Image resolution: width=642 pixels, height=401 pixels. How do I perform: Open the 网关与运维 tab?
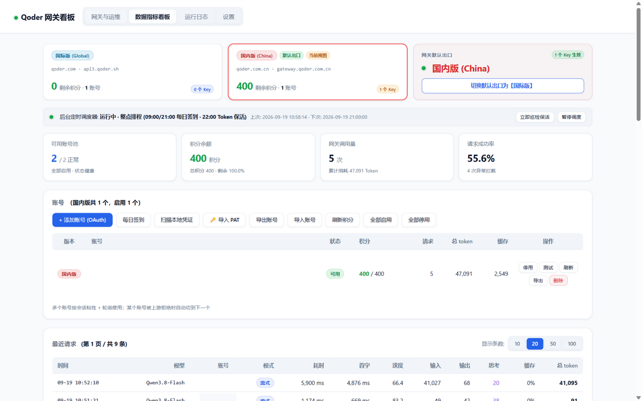point(106,17)
